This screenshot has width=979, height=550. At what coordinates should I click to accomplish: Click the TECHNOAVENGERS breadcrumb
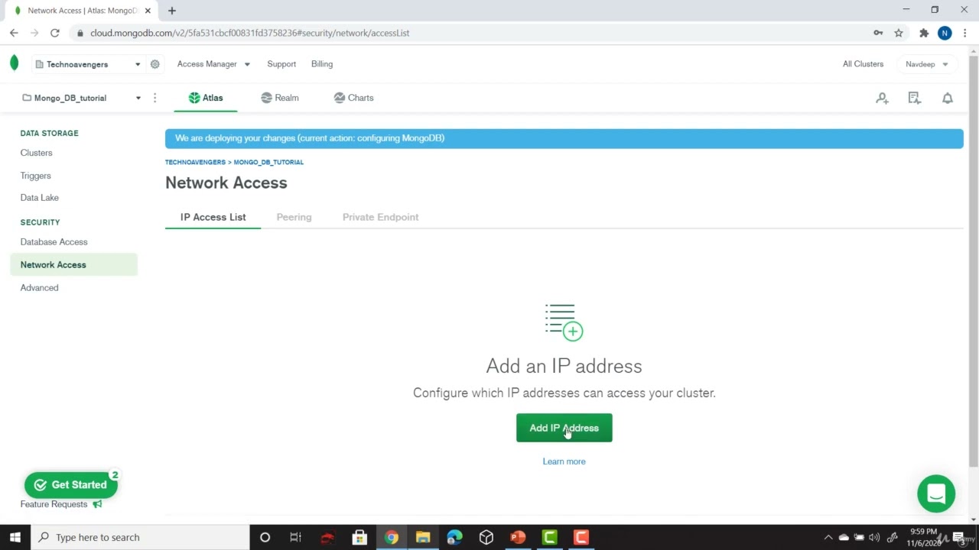click(x=195, y=162)
